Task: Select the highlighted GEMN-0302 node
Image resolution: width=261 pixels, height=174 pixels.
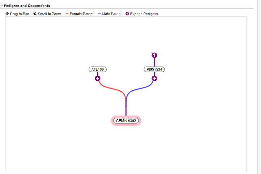Action: click(x=126, y=121)
